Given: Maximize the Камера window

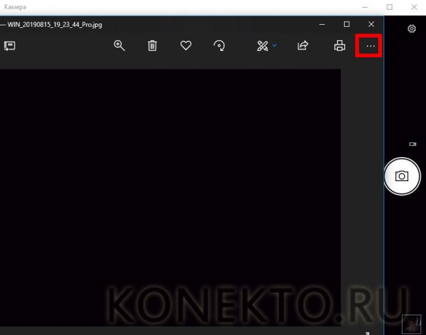Looking at the screenshot, I should 389,7.
